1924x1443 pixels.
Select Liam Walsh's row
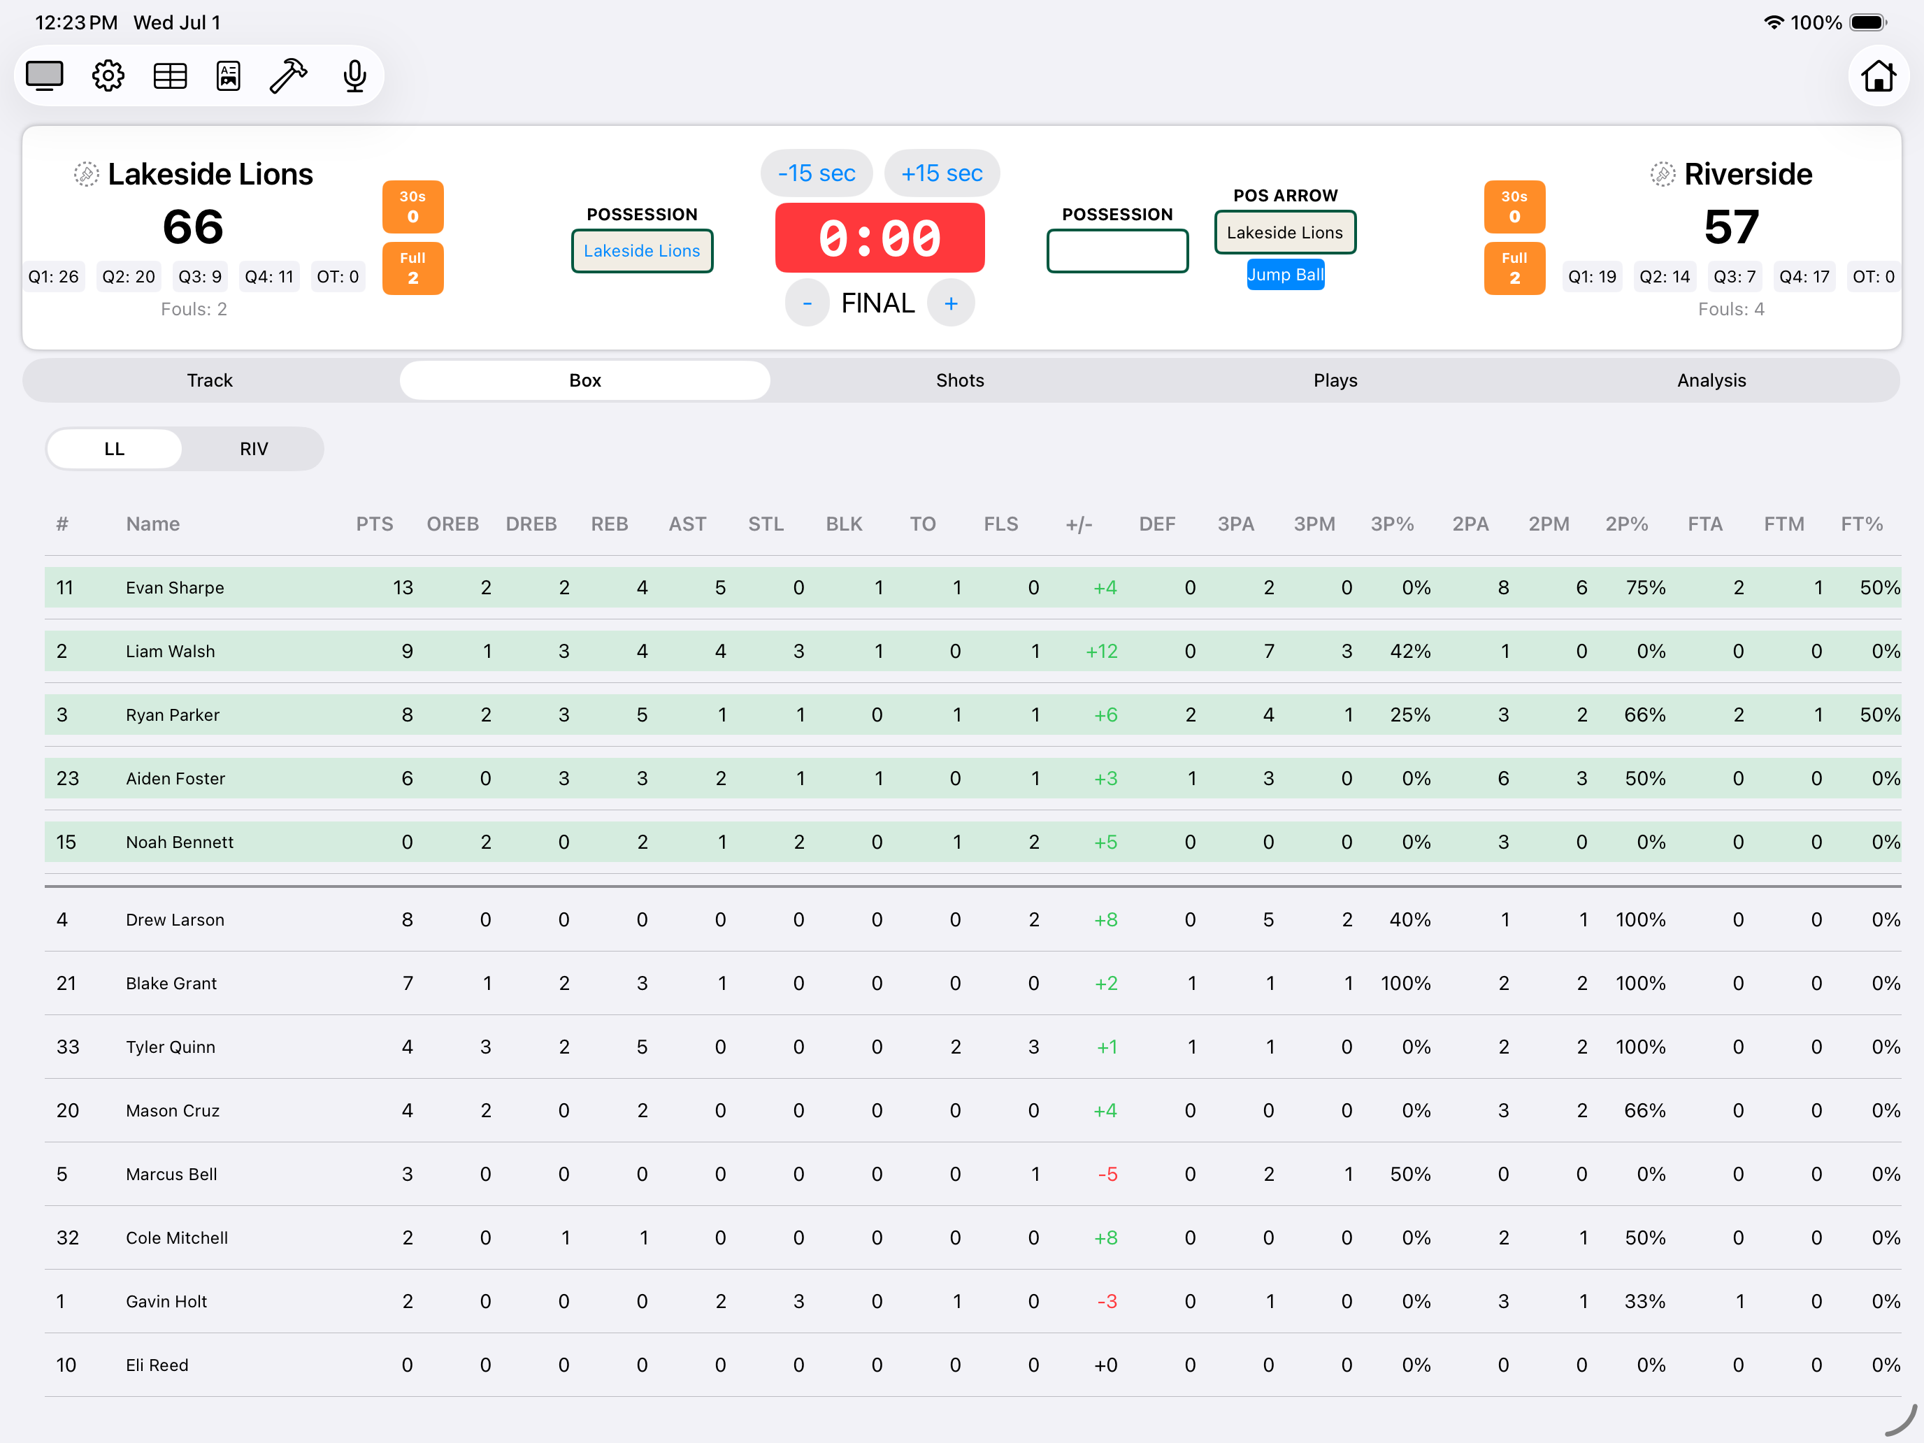coord(972,651)
